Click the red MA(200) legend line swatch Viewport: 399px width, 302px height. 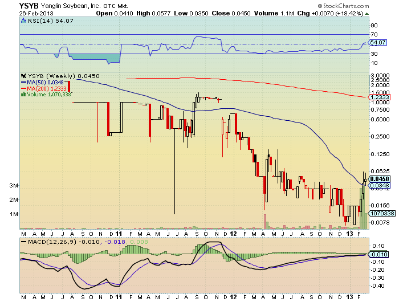(x=23, y=89)
